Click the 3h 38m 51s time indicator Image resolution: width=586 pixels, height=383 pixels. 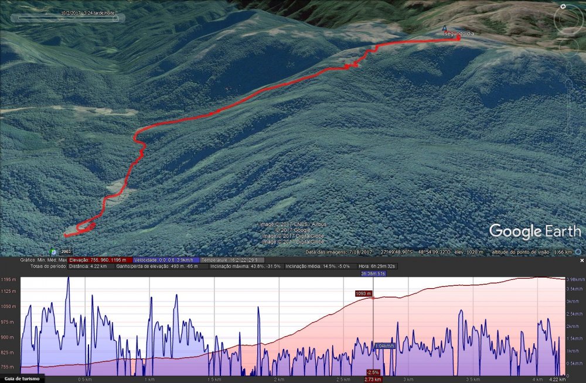[x=373, y=273]
